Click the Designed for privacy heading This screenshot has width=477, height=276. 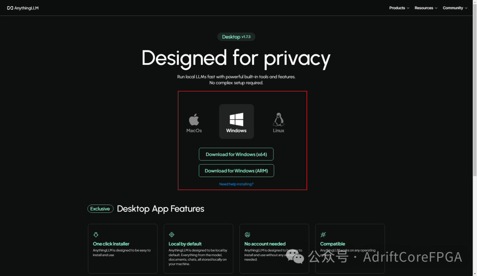tap(236, 58)
